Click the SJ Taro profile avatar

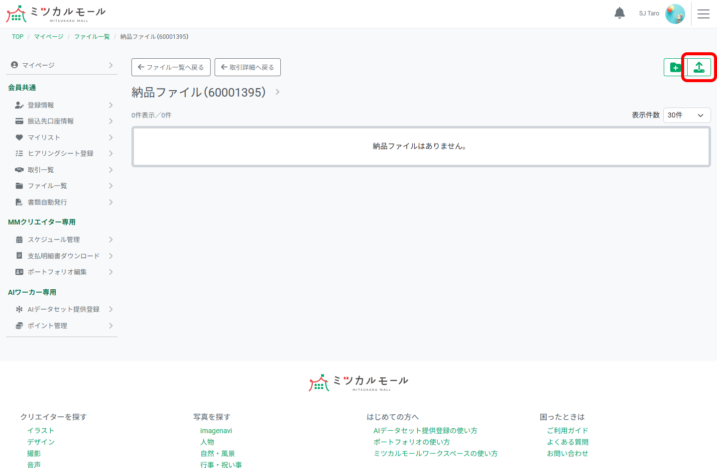click(675, 13)
